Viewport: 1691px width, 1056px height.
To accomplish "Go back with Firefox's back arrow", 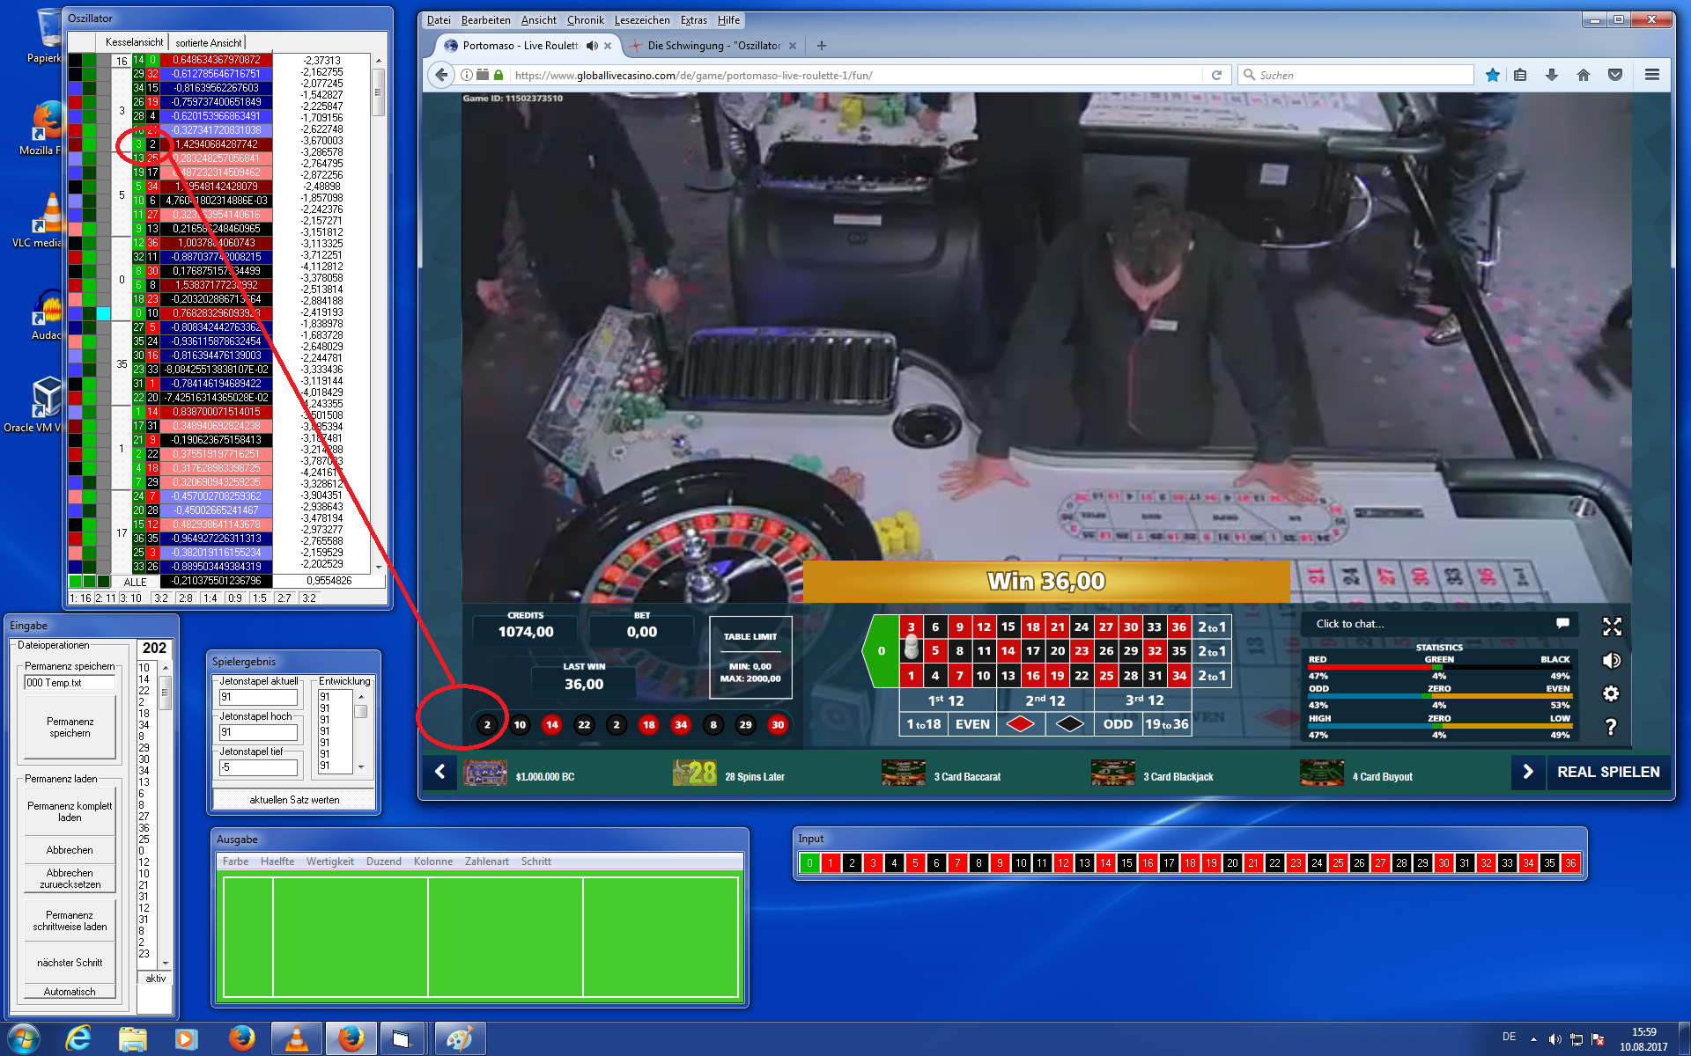I will tap(441, 75).
